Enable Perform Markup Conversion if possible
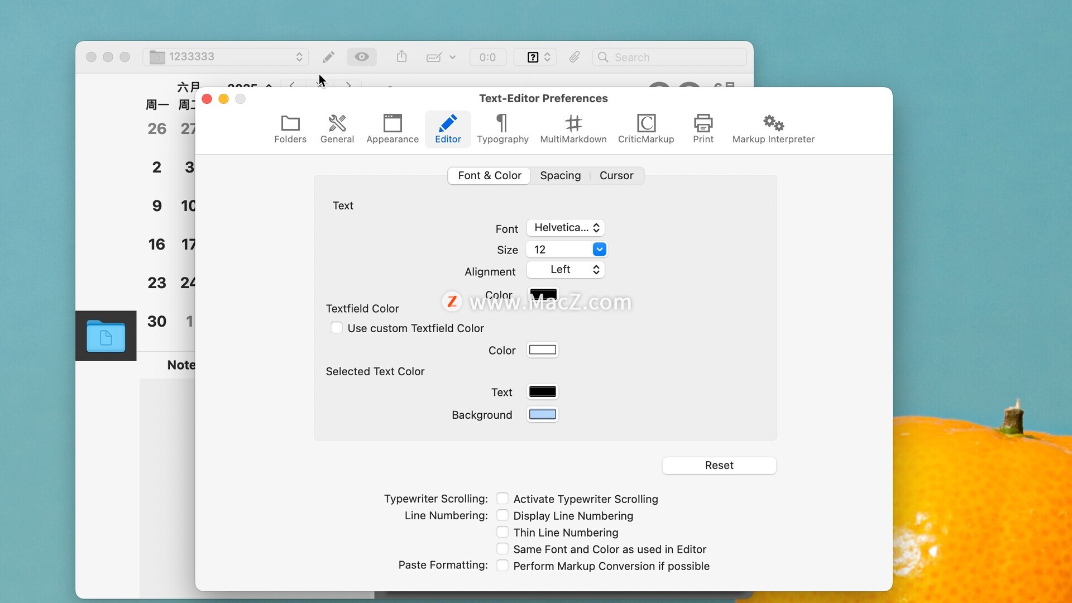Screen dimensions: 1072x603 pos(502,566)
